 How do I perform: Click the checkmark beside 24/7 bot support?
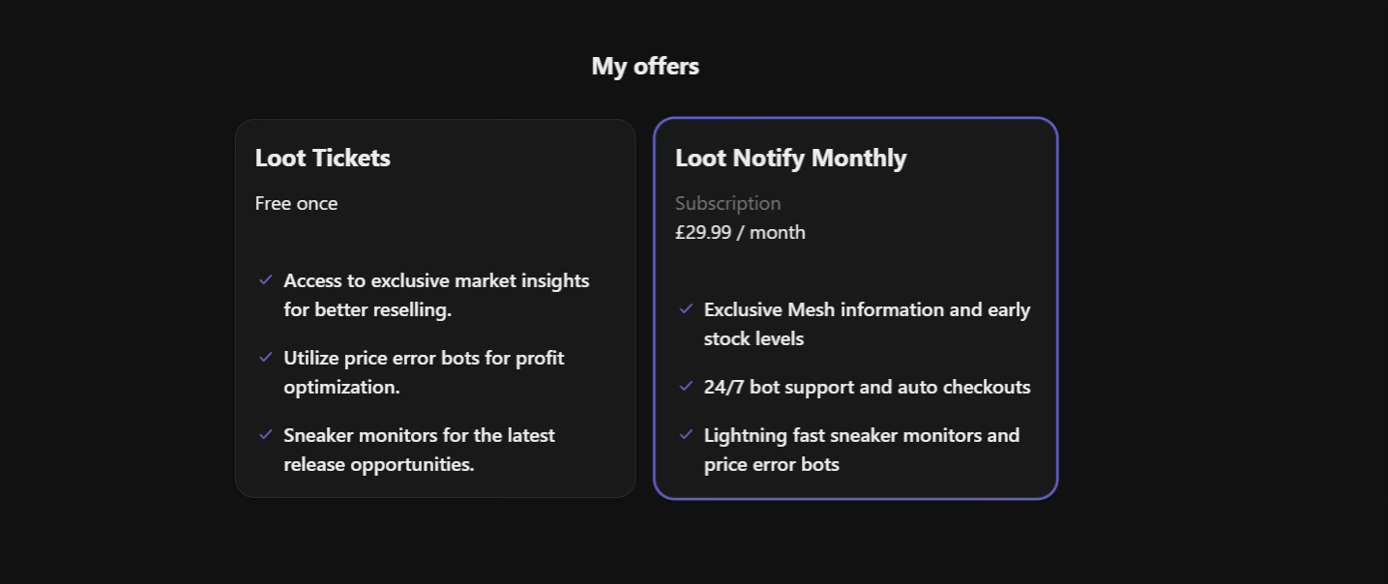[687, 386]
